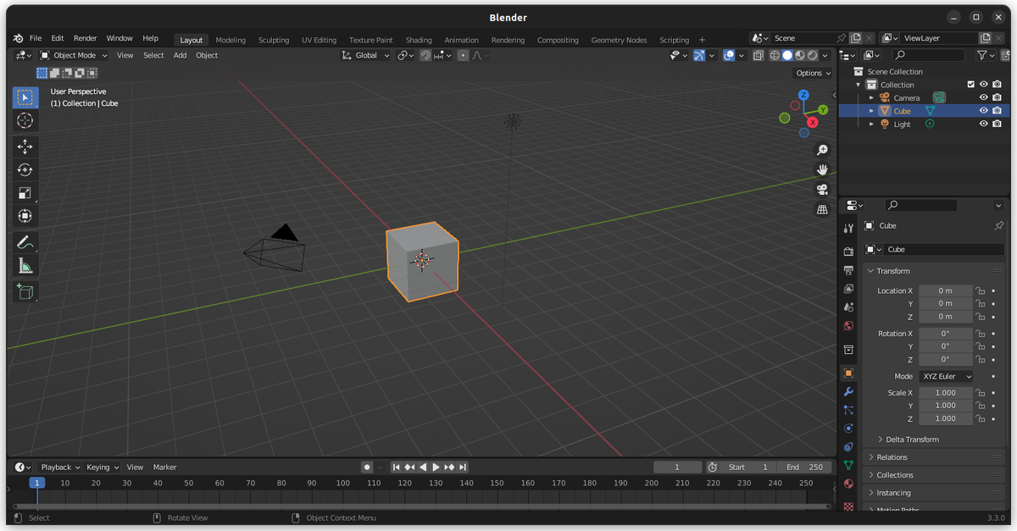Open the XYZ Euler rotation mode dropdown
Screen dimensions: 1017x531
[x=946, y=376]
